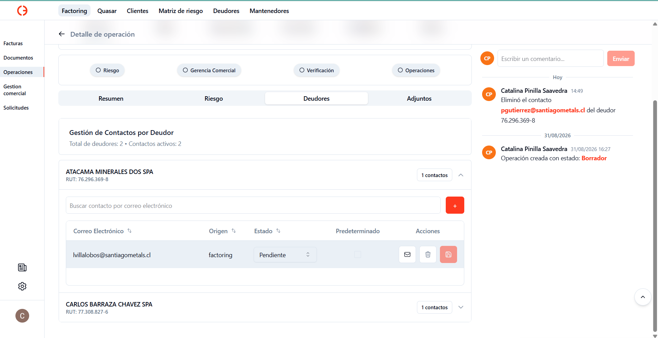The image size is (658, 338).
Task: Select the Riesgo stage chip
Action: click(107, 70)
